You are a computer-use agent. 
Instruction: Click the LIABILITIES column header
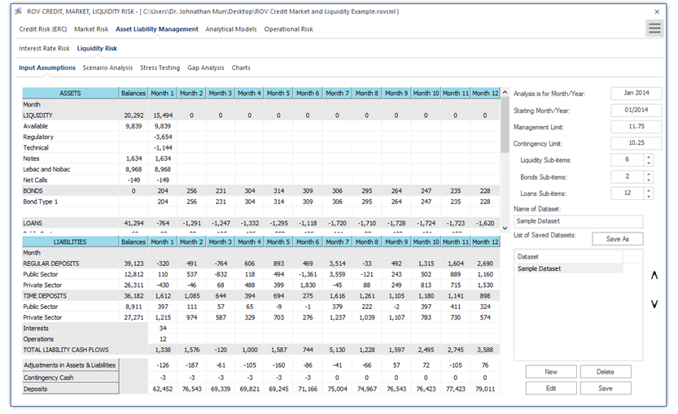coord(71,242)
